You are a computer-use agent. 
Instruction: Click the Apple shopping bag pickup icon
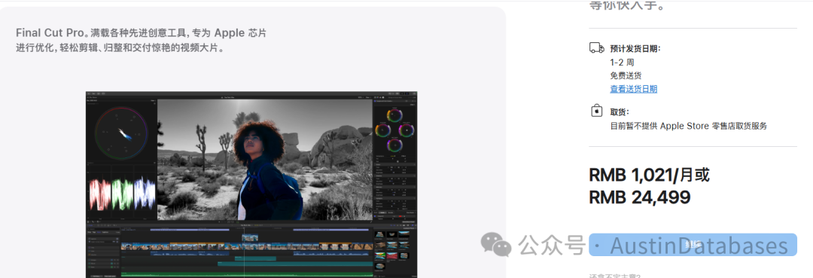tap(596, 111)
